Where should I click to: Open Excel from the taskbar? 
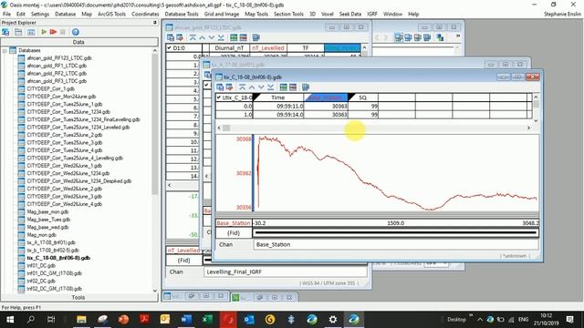click(207, 319)
